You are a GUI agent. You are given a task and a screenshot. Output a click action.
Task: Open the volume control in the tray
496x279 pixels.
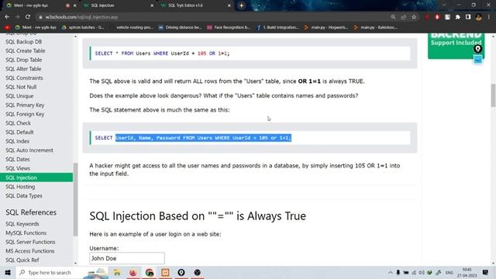point(422,273)
